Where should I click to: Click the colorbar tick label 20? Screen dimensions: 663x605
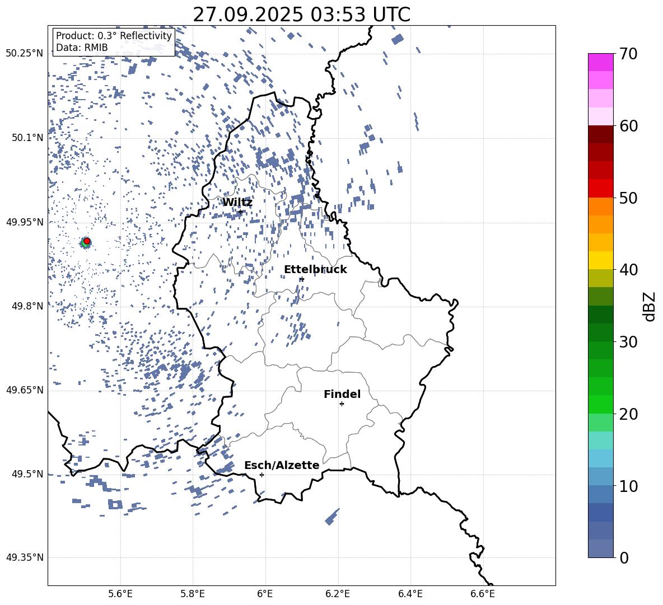point(629,414)
